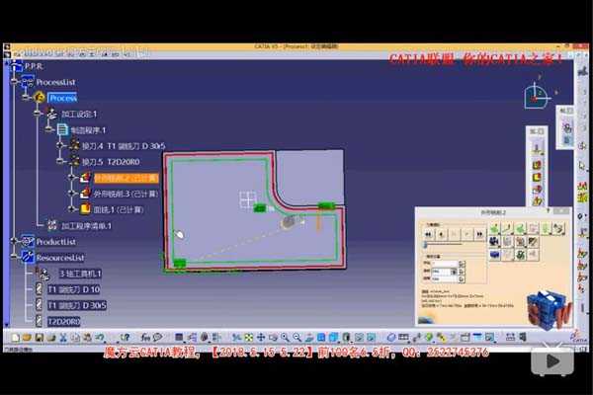Click the Paste icon in bottom toolbar

click(x=87, y=337)
